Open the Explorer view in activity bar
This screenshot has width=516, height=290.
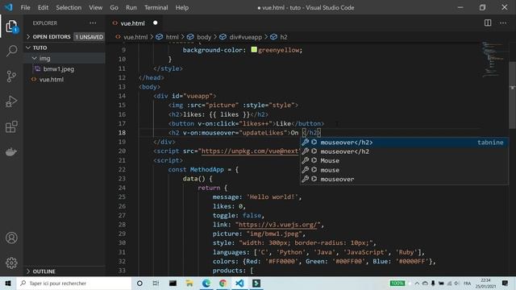(11, 27)
